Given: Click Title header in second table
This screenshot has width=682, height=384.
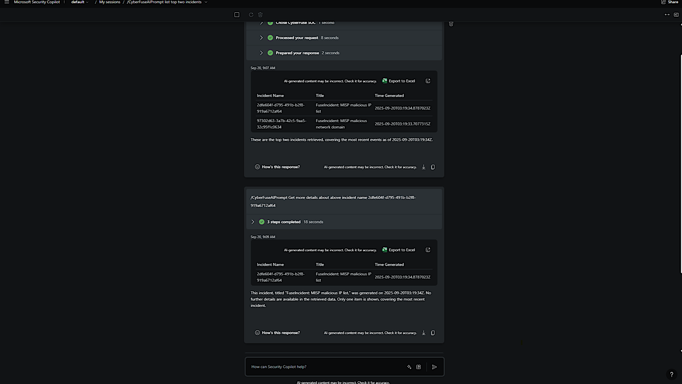Looking at the screenshot, I should click(320, 265).
